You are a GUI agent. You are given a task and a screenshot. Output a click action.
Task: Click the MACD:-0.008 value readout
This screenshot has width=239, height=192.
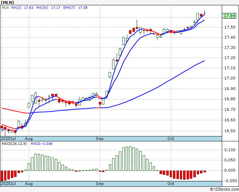pos(41,144)
